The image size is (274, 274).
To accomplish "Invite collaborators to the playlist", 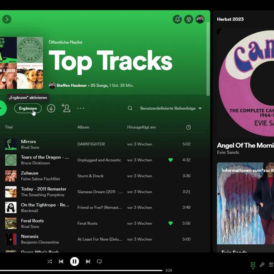I will (x=66, y=108).
